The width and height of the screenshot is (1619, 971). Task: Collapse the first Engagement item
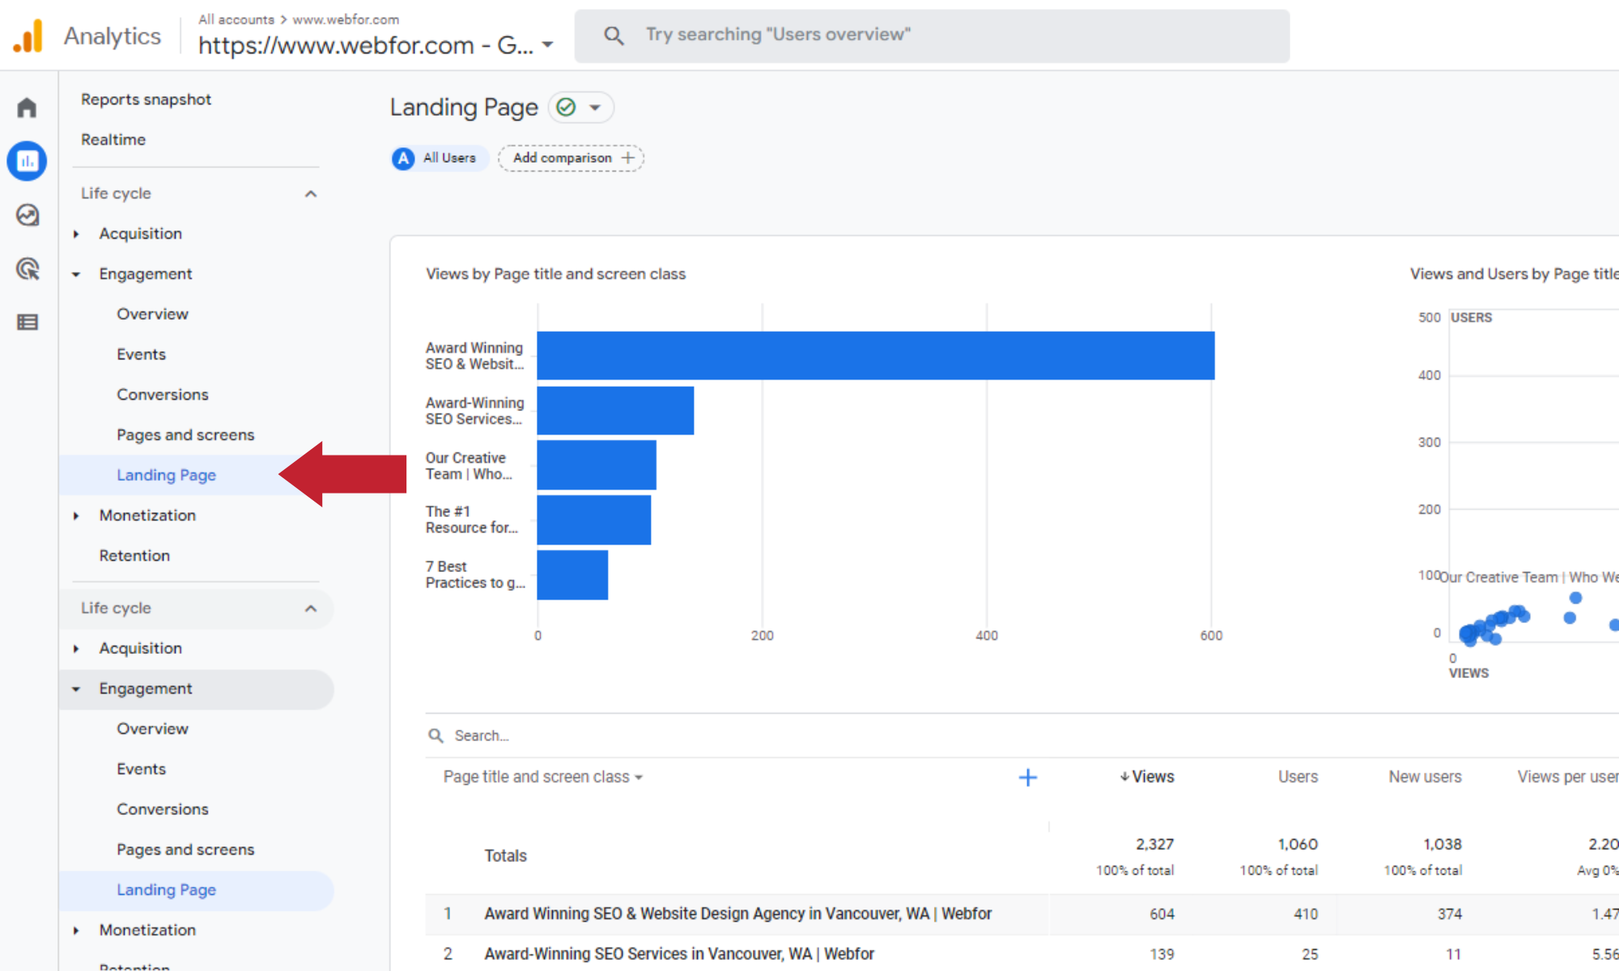[76, 274]
